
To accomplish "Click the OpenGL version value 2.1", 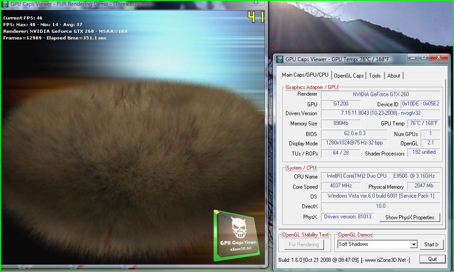I will [x=430, y=143].
